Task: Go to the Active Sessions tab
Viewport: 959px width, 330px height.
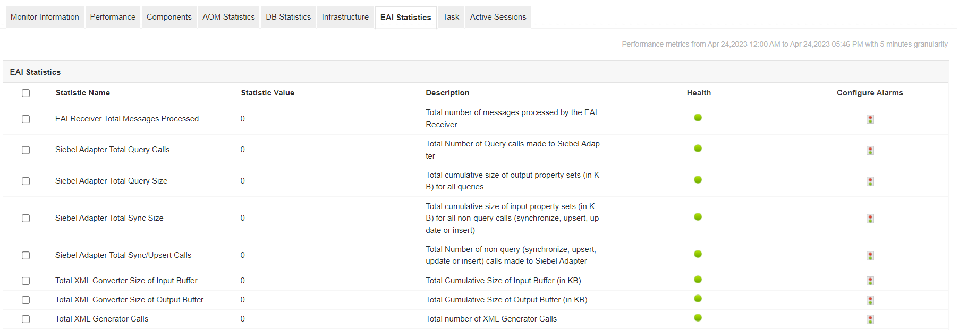Action: [498, 17]
